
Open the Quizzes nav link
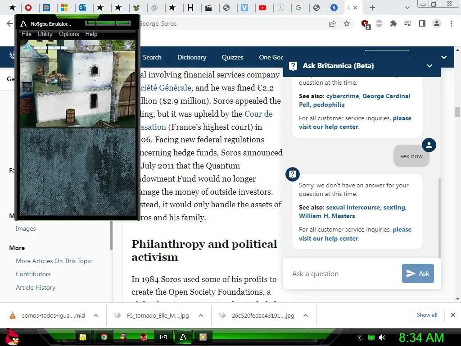[x=233, y=57]
